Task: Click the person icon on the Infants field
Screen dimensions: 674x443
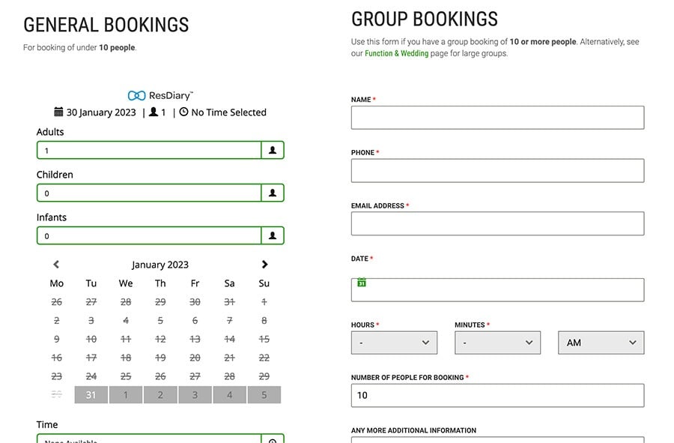Action: pos(273,235)
